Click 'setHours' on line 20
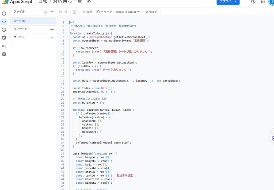This screenshot has height=190, width=274. [x=88, y=92]
